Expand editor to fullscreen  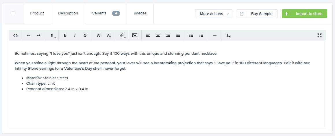319,35
